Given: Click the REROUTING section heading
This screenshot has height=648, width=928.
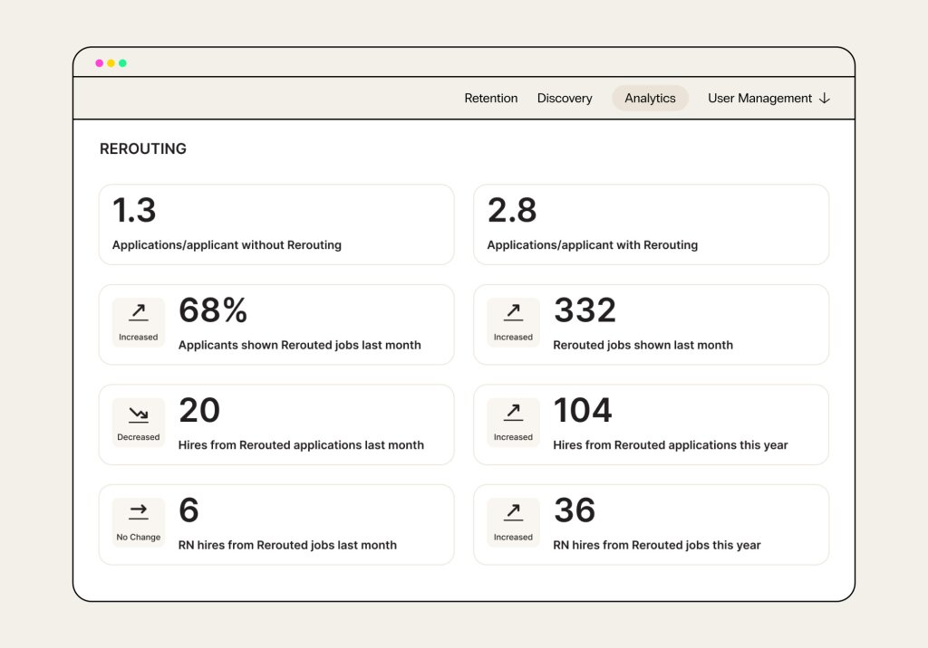Looking at the screenshot, I should (143, 148).
